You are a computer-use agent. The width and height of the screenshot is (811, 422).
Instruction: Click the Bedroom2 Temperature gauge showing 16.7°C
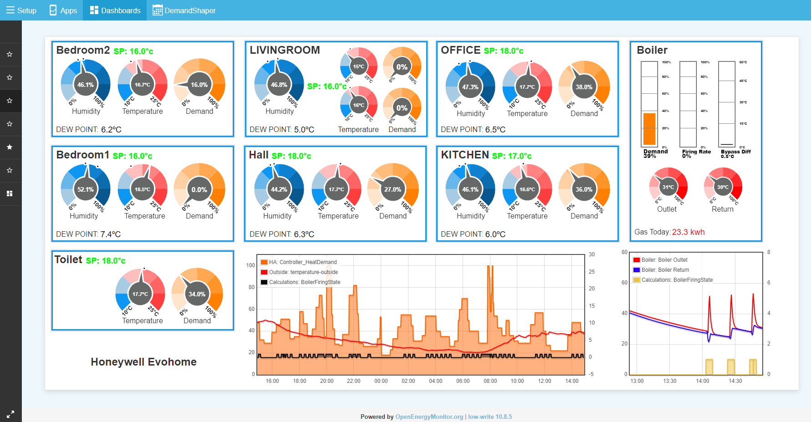[x=143, y=85]
